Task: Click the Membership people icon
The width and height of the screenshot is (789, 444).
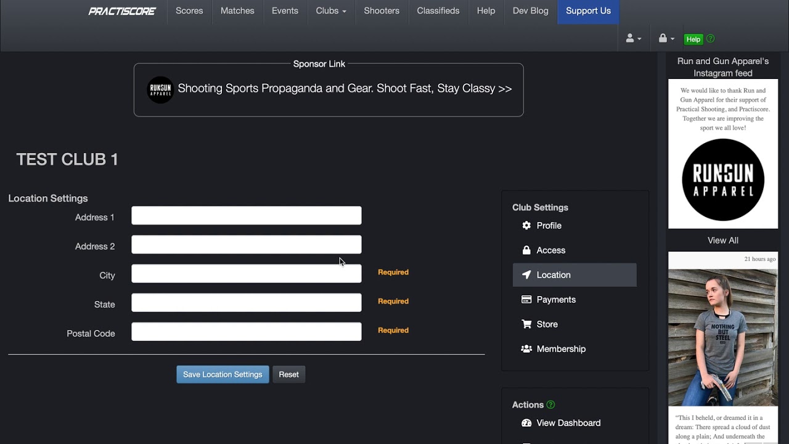Action: [526, 349]
